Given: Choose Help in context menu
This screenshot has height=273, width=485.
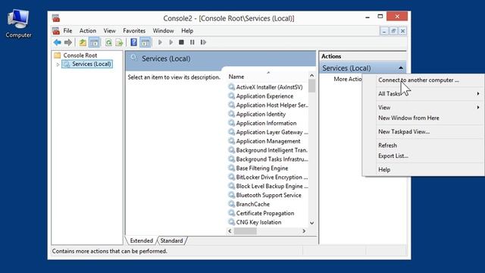Looking at the screenshot, I should [424, 169].
